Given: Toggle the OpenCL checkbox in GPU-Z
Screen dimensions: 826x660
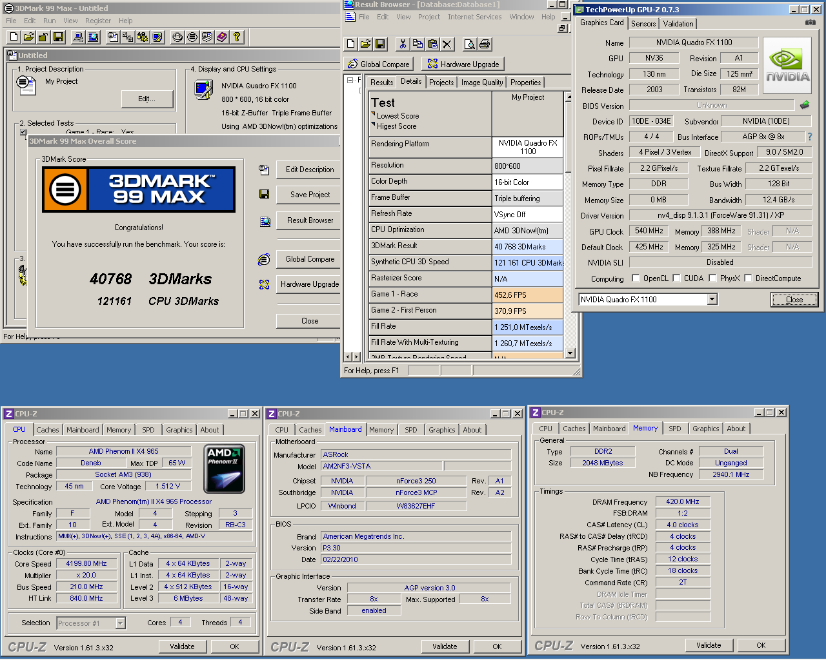Looking at the screenshot, I should pyautogui.click(x=636, y=278).
